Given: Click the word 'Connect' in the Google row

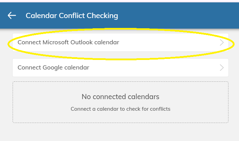Looking at the screenshot, I should tap(29, 67).
